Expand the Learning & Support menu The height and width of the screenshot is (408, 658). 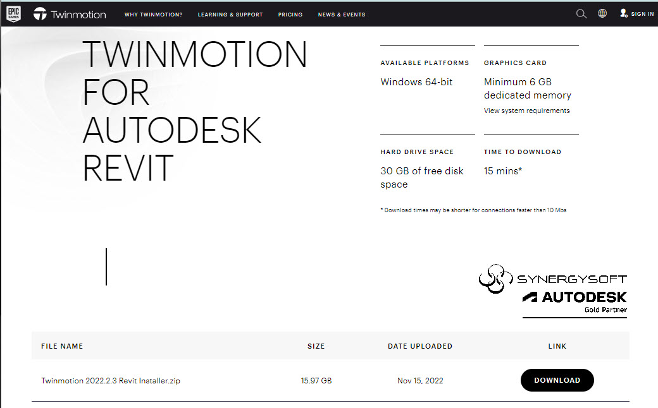click(x=230, y=15)
